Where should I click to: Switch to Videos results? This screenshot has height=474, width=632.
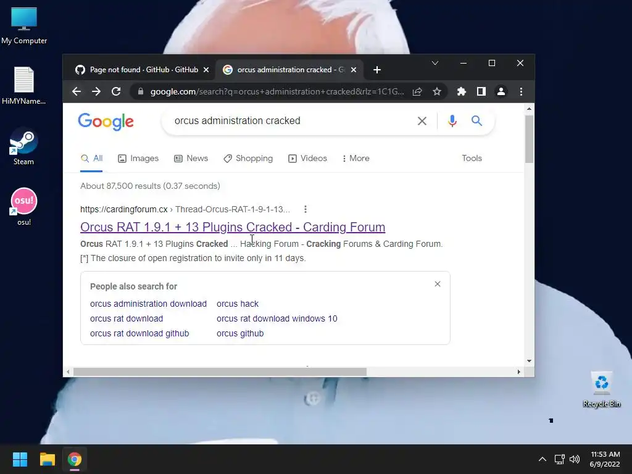click(x=307, y=159)
